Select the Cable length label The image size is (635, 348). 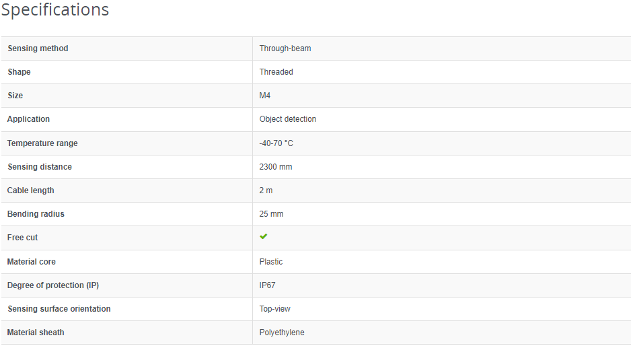tap(31, 190)
